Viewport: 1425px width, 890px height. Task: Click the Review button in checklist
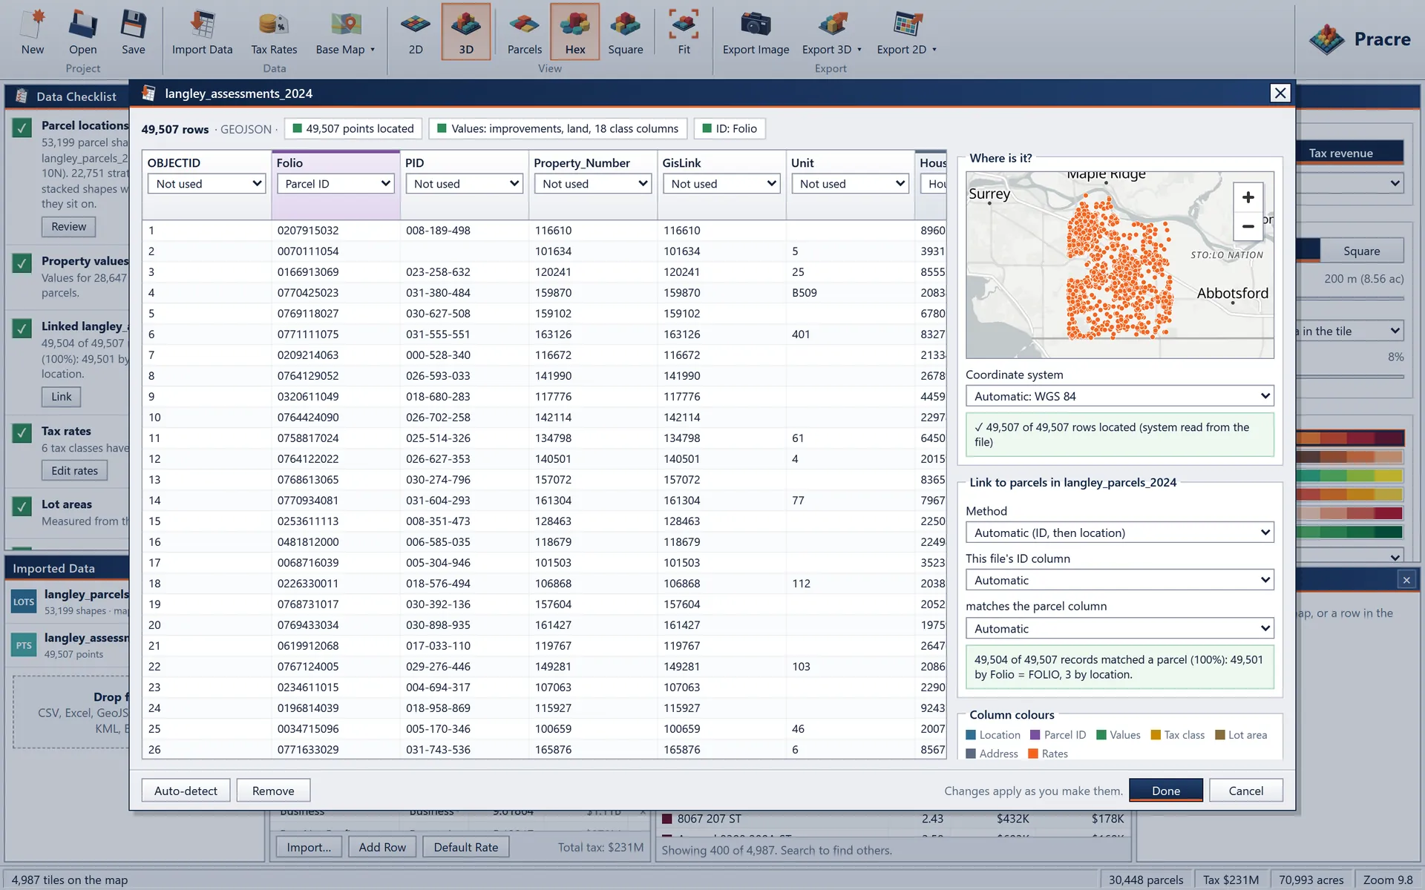pyautogui.click(x=68, y=226)
